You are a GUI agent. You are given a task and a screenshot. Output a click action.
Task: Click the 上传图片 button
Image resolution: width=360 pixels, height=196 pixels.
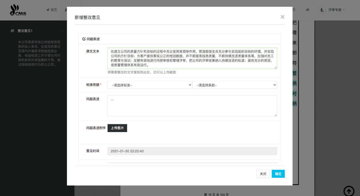click(x=117, y=128)
